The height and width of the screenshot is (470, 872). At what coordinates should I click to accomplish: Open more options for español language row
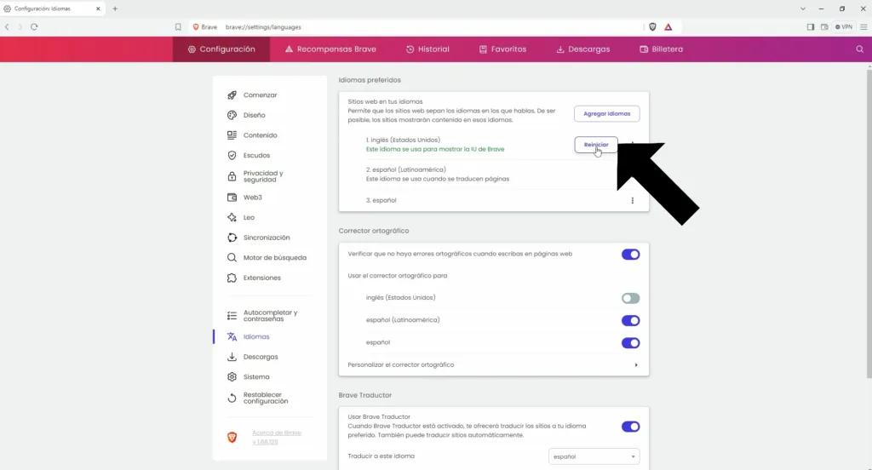pyautogui.click(x=633, y=200)
